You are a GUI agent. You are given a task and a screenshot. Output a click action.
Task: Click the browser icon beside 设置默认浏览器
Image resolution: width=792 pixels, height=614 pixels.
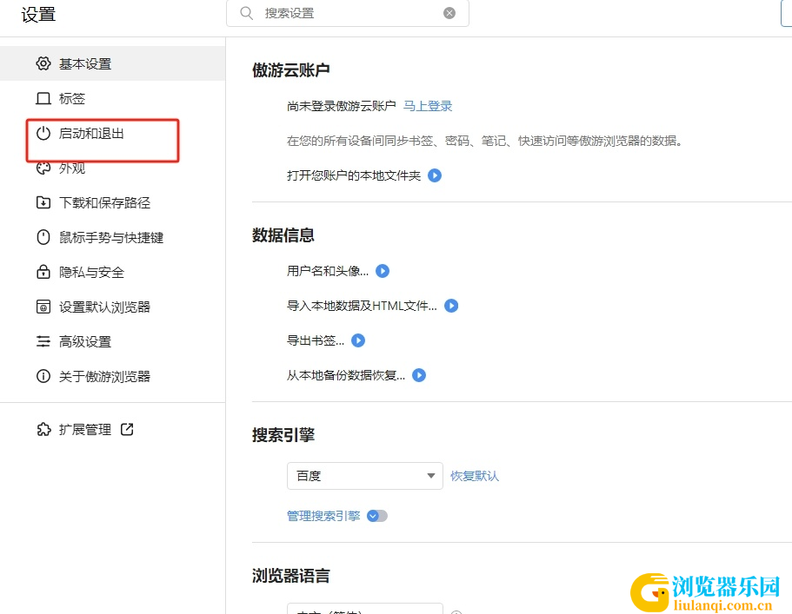[43, 307]
